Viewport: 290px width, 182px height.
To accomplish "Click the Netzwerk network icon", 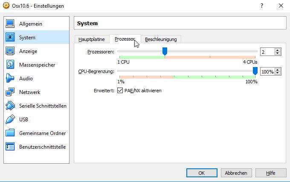I will [x=10, y=92].
